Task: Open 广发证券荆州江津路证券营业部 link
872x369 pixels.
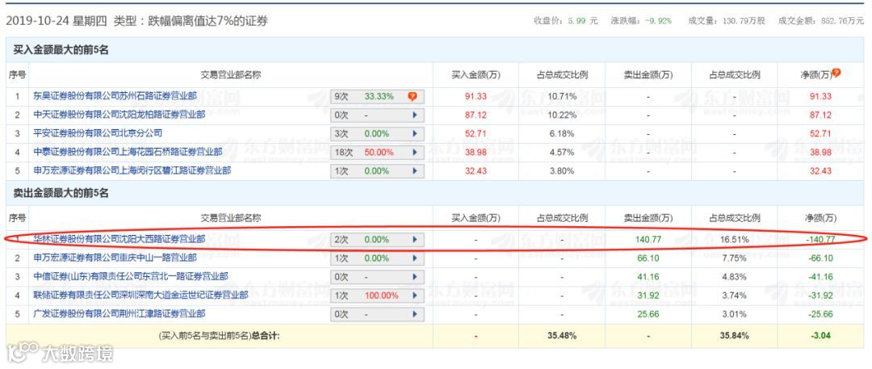Action: click(119, 314)
